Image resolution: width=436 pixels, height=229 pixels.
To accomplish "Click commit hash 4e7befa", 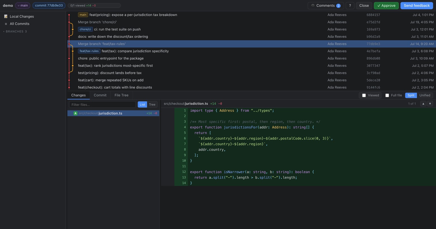I will pos(373,51).
